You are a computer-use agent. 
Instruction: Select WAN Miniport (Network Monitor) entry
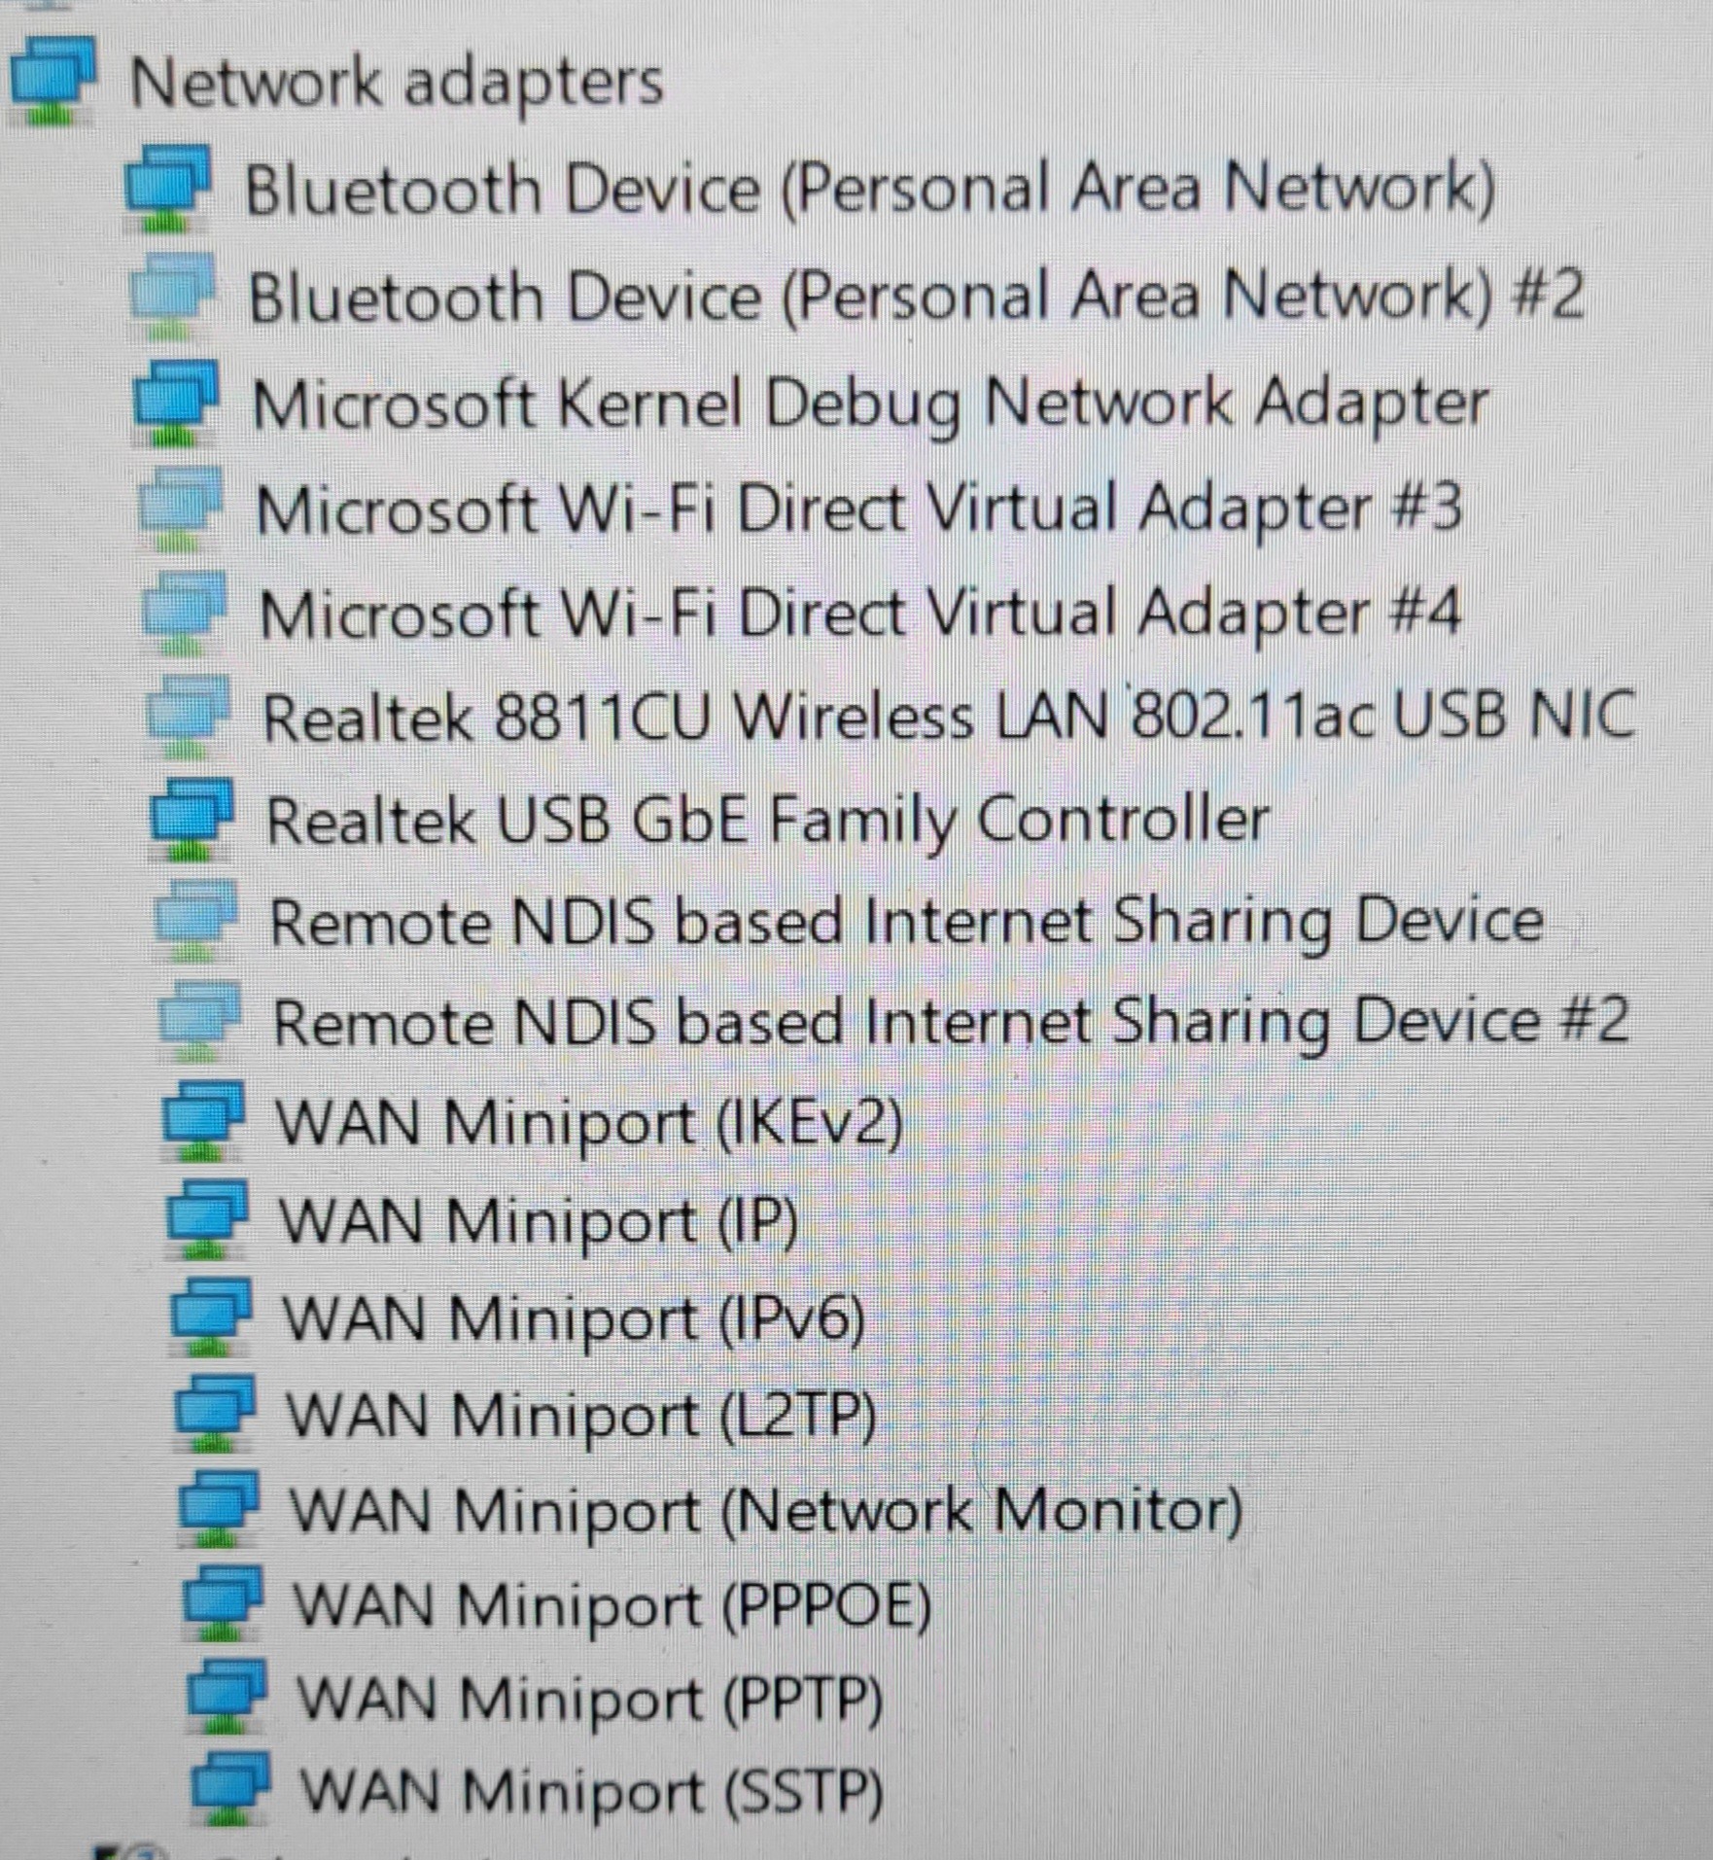coord(767,1511)
